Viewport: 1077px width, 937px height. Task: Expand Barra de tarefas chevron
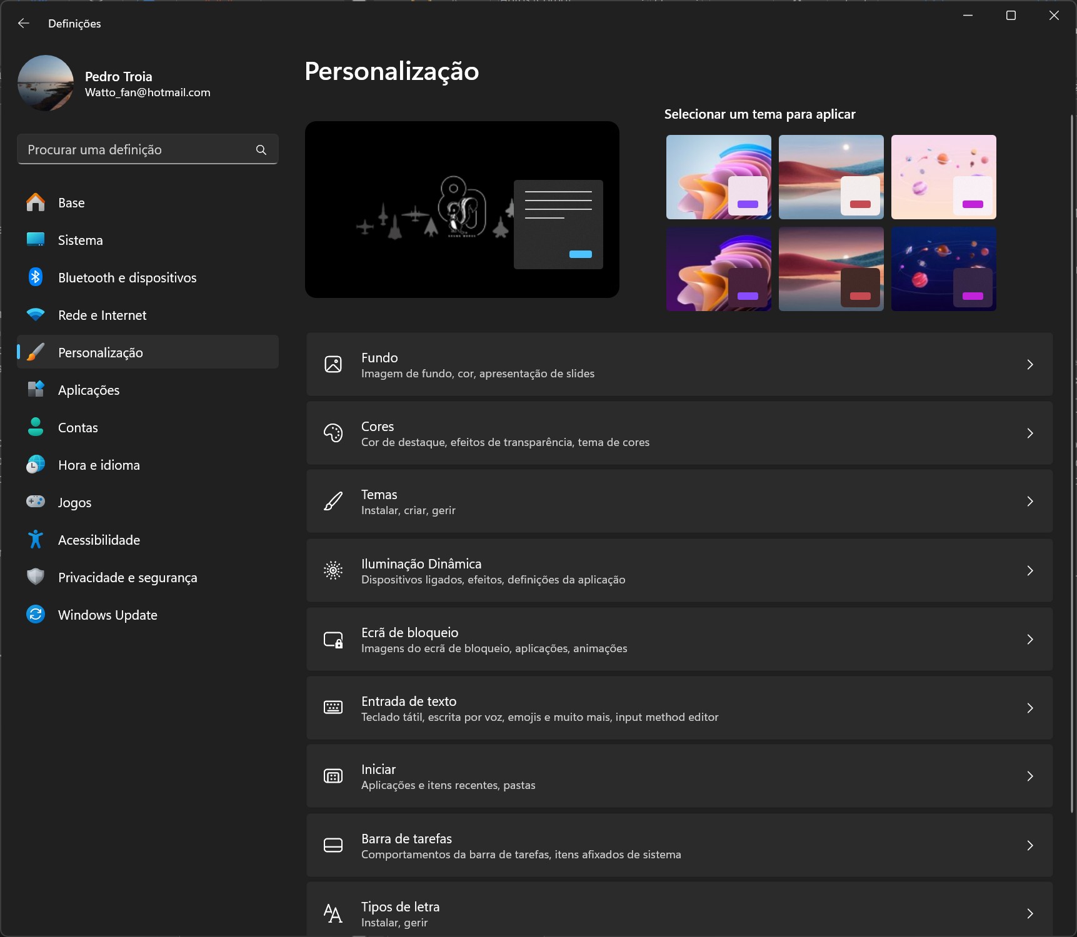click(x=1029, y=845)
